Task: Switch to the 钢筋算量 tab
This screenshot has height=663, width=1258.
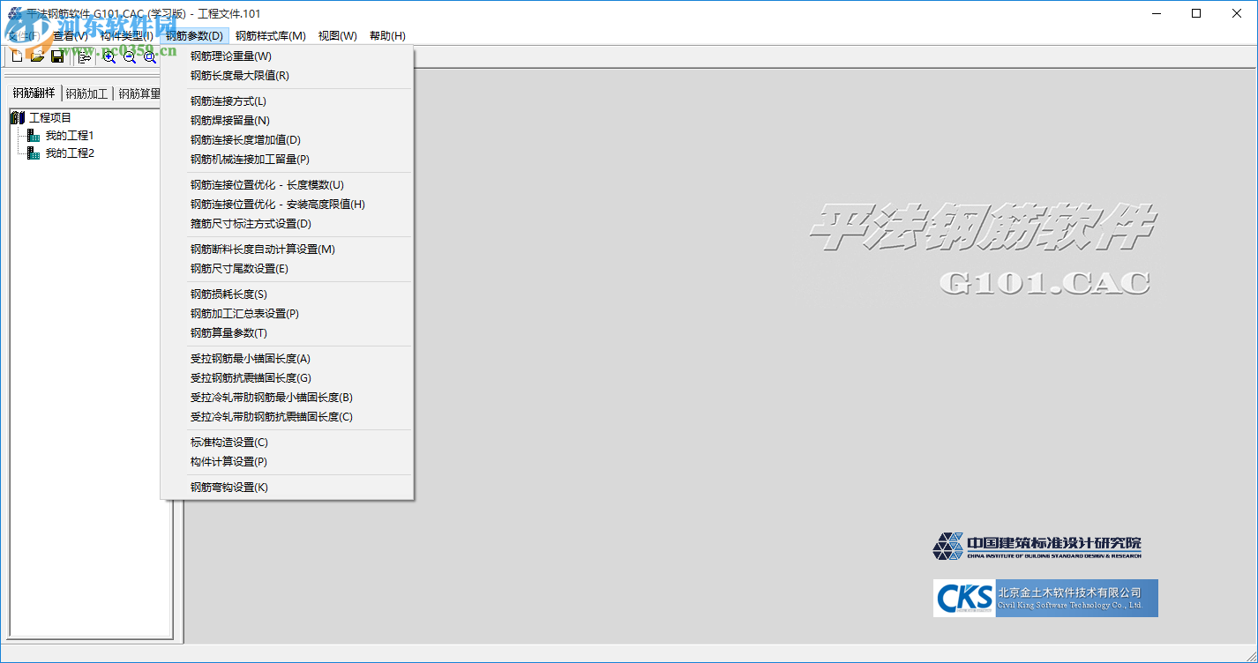Action: coord(139,93)
